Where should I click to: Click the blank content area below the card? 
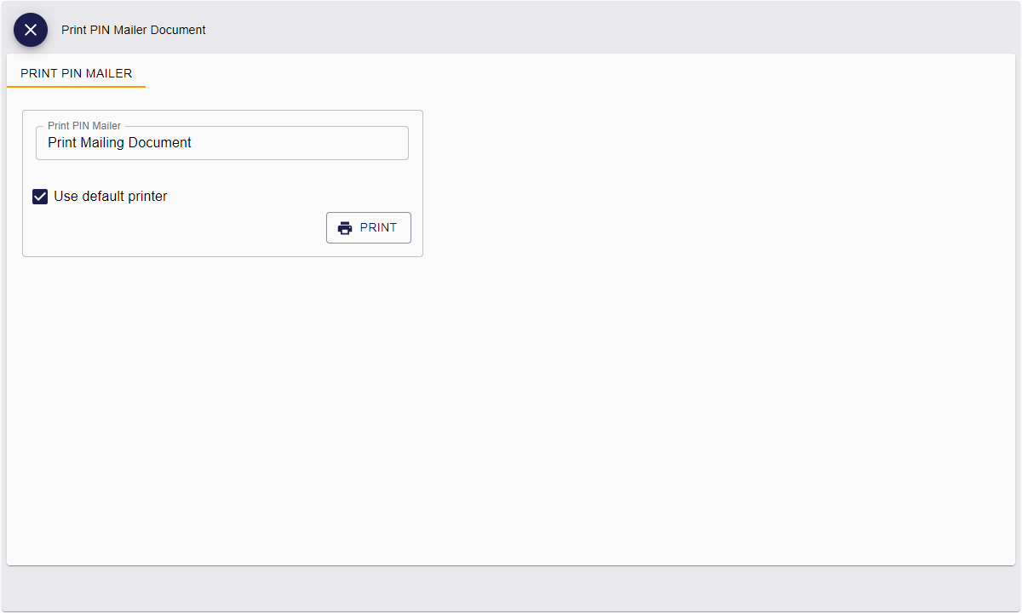tap(511, 409)
